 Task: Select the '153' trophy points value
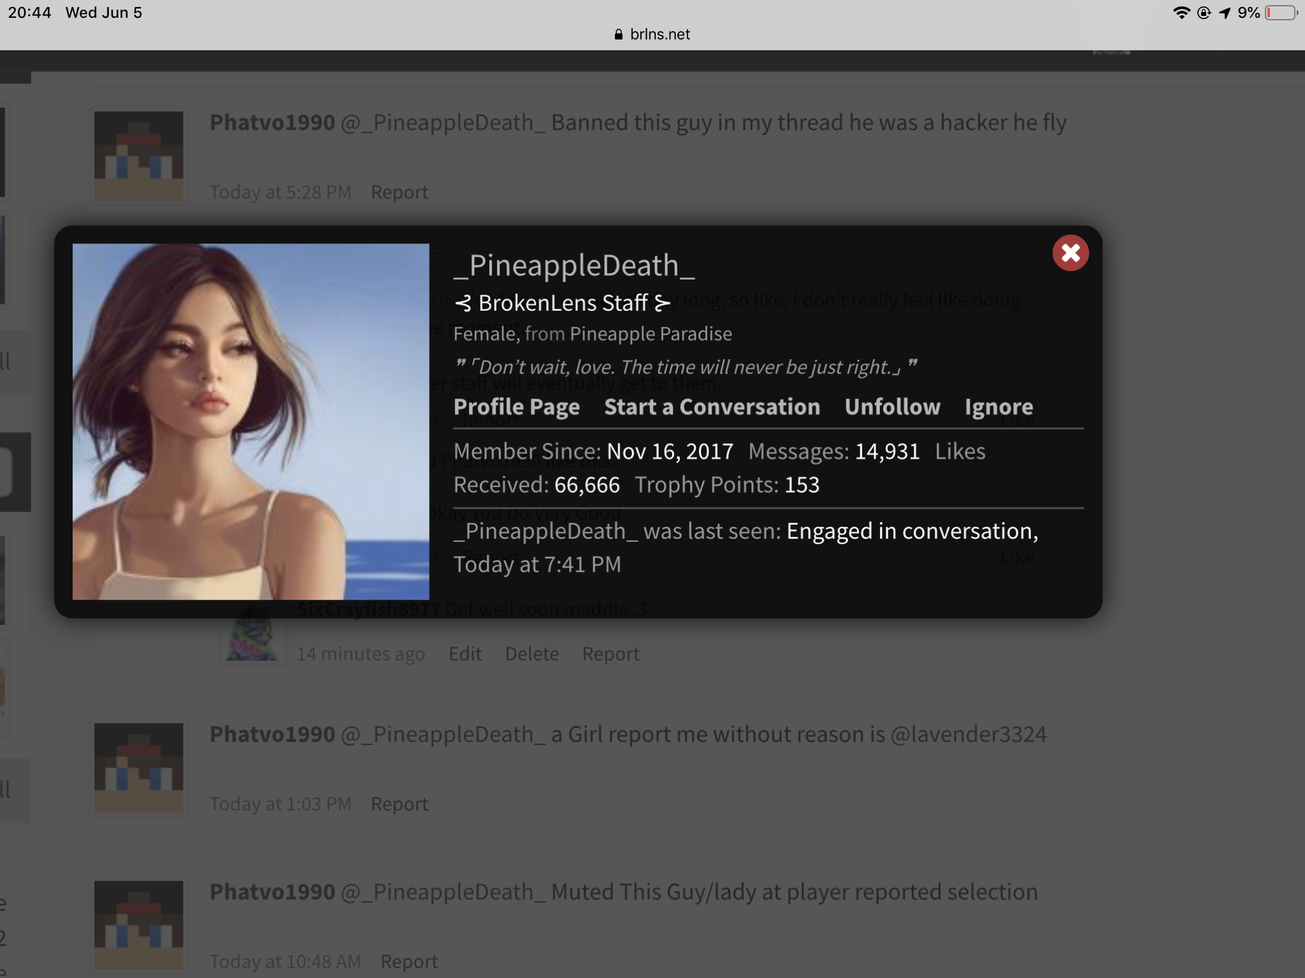click(802, 485)
